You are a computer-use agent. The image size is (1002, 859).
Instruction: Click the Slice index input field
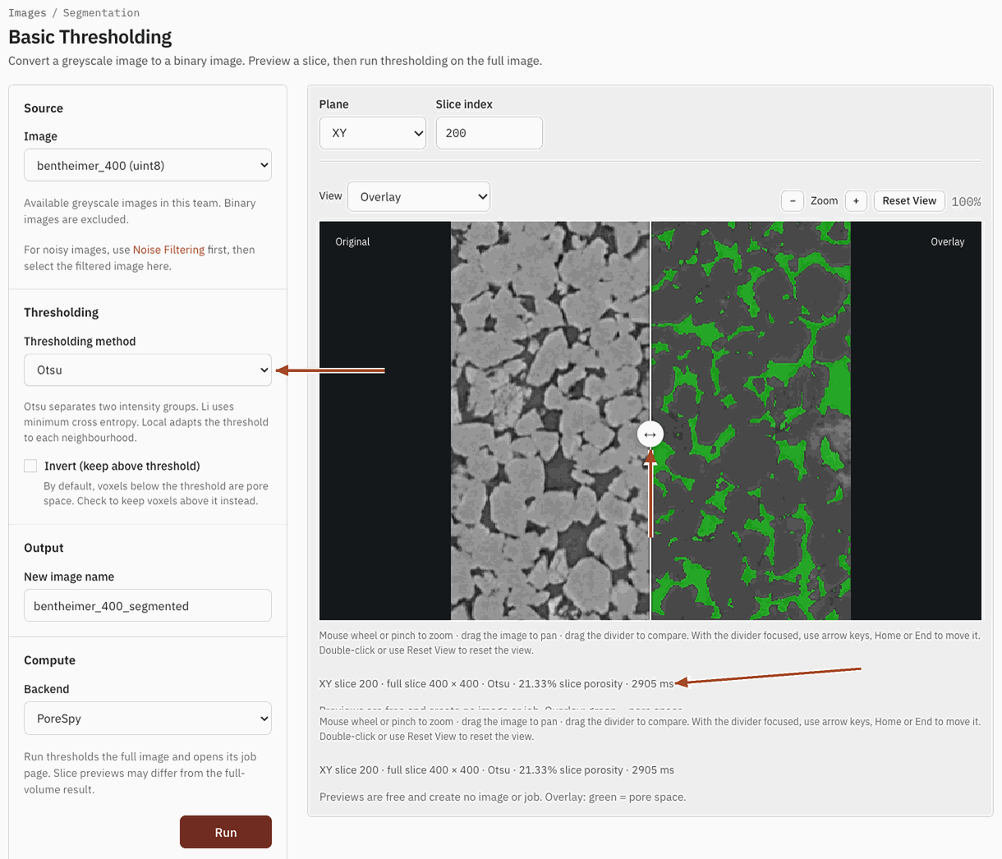point(490,133)
